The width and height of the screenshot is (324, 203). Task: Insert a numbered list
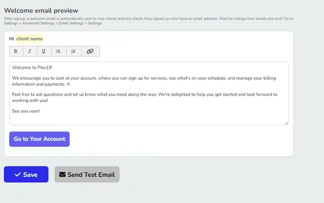(x=73, y=51)
